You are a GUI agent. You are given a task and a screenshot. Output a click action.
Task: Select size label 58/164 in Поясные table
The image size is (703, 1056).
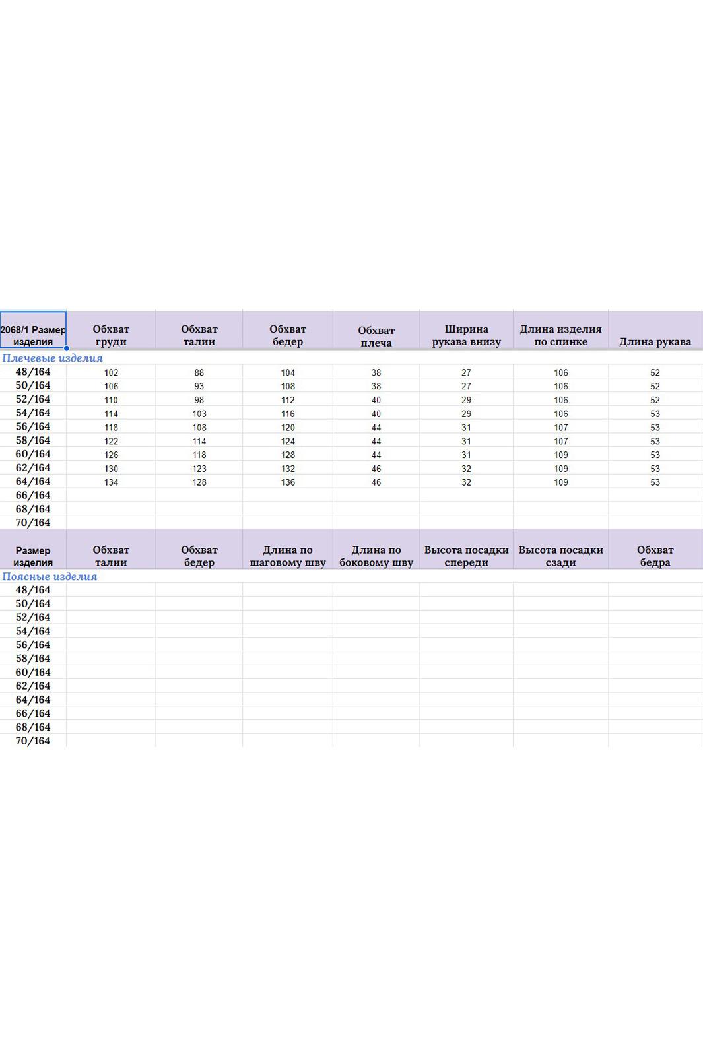[33, 659]
